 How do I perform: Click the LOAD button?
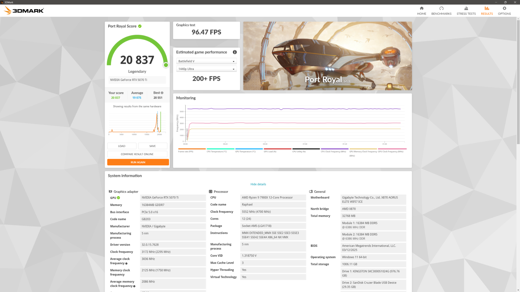point(122,146)
